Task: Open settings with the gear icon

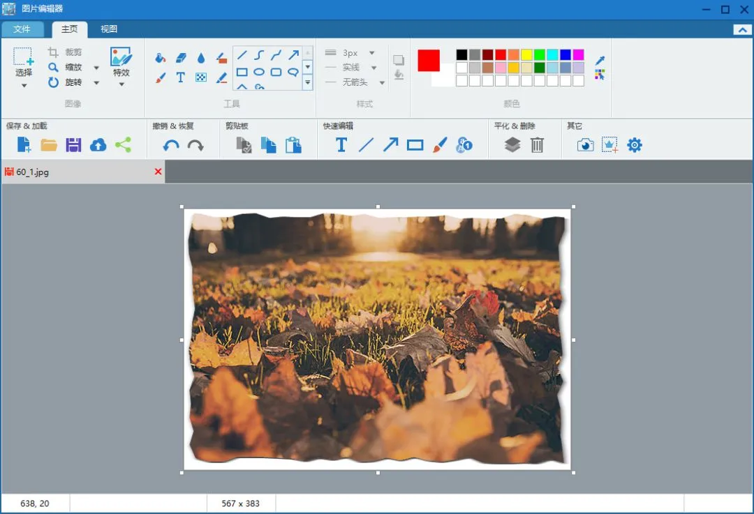Action: coord(634,144)
